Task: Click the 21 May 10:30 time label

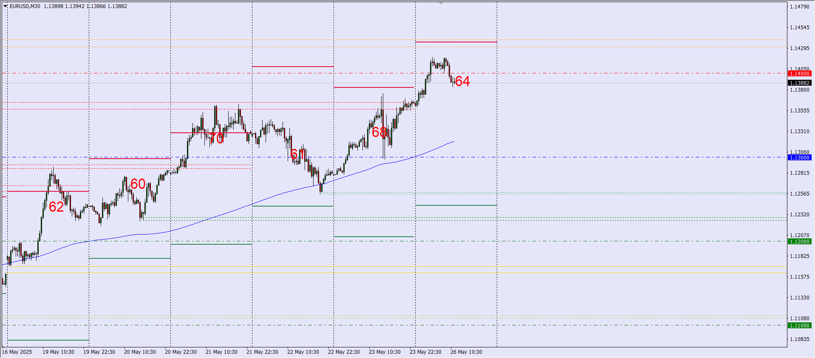Action: tap(221, 352)
